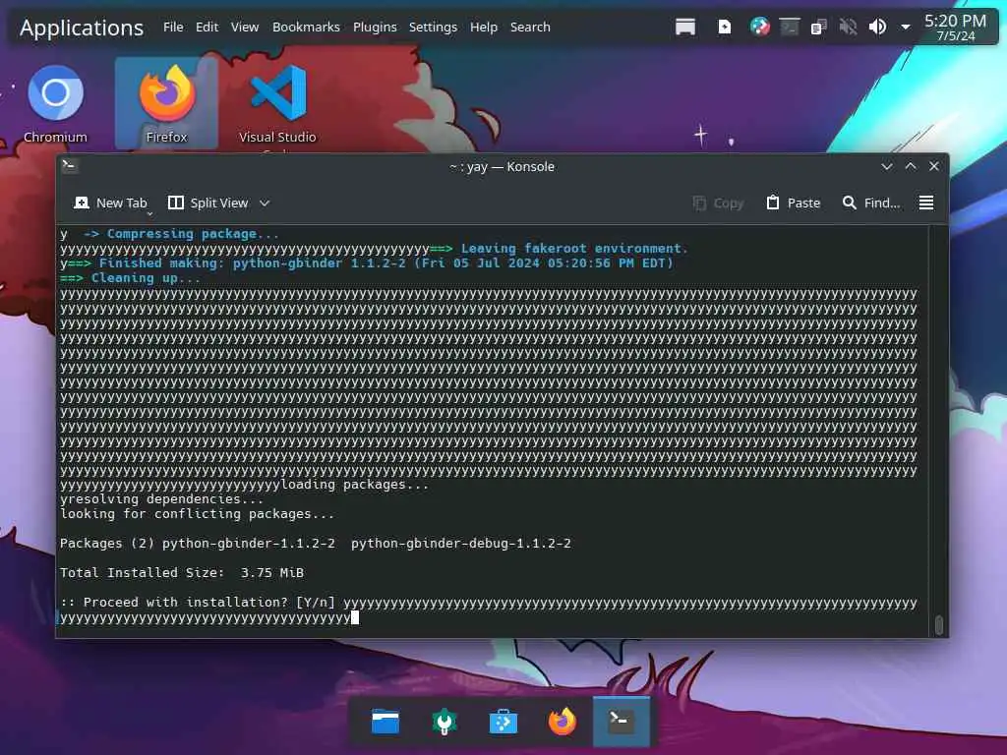The image size is (1007, 755).
Task: Click the New Tab button in Konsole
Action: tap(111, 203)
